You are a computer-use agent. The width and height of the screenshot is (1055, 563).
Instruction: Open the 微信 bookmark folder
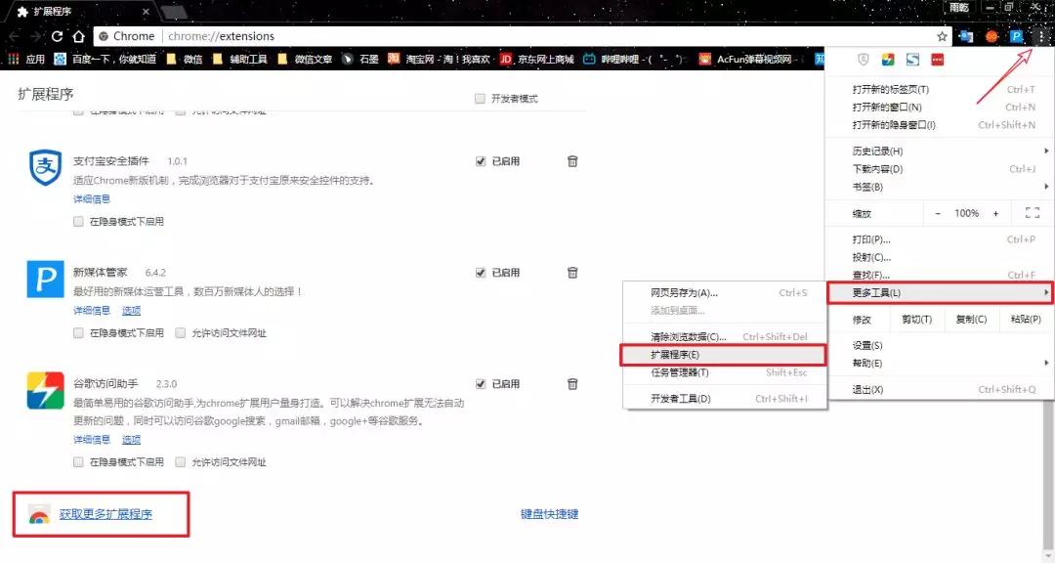tap(185, 60)
